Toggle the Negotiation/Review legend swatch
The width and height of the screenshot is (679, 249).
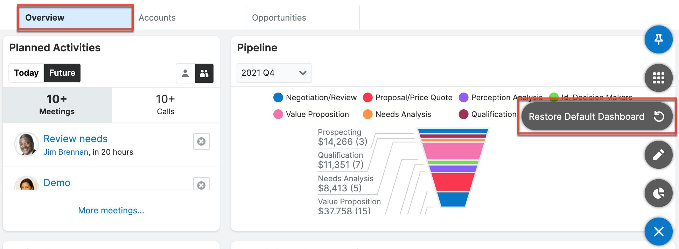[x=278, y=97]
